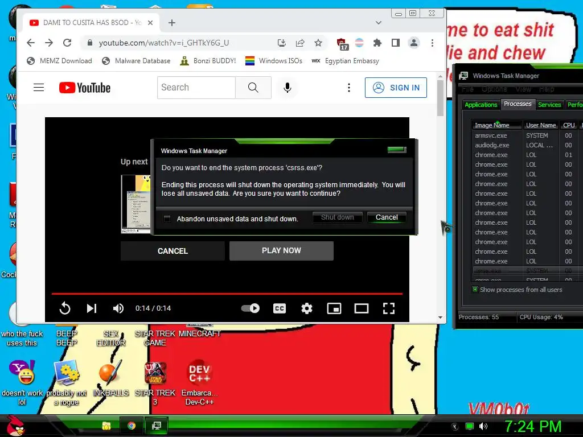Click the YouTube SIGN IN button
Image resolution: width=583 pixels, height=437 pixels.
(x=396, y=88)
